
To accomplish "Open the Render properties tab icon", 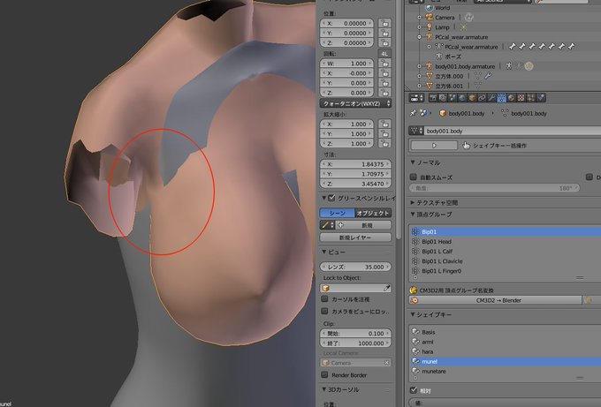I will tap(433, 98).
